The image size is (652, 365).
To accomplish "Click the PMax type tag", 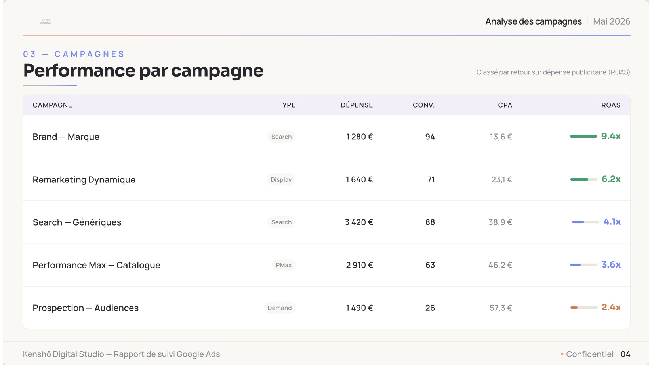I will (284, 265).
